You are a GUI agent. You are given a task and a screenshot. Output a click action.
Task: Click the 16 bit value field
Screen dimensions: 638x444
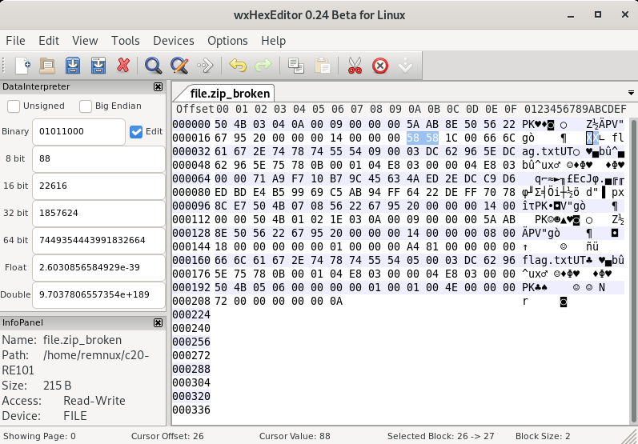98,186
